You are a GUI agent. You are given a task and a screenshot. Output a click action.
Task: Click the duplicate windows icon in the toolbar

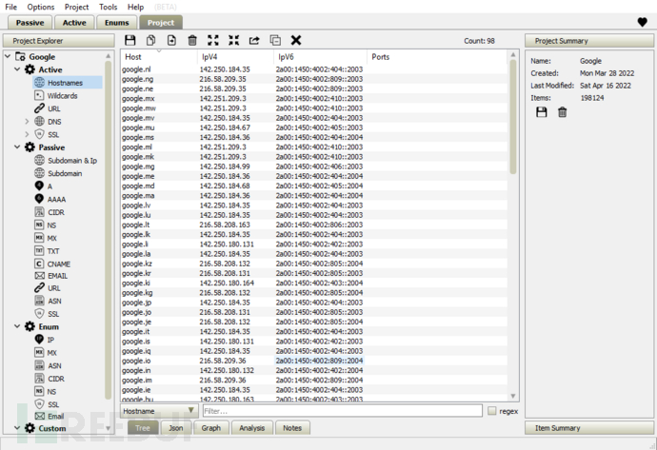[275, 40]
